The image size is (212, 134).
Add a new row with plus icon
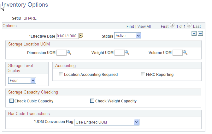[x=194, y=33]
